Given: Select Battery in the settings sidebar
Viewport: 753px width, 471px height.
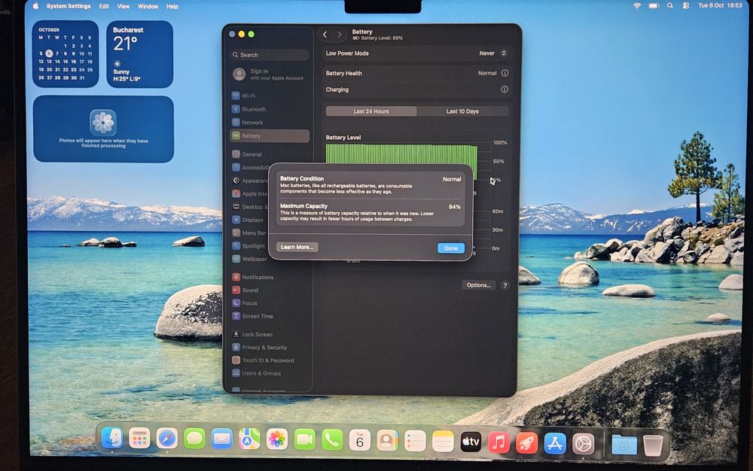Looking at the screenshot, I should pyautogui.click(x=270, y=135).
